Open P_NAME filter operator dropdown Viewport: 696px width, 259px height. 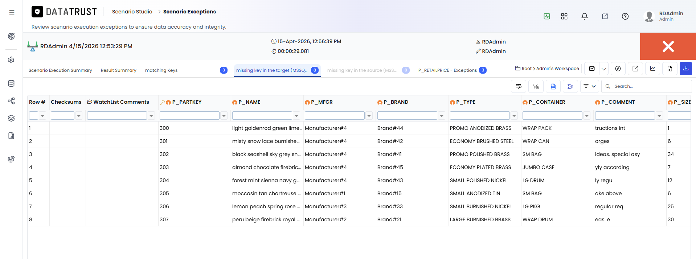[296, 116]
